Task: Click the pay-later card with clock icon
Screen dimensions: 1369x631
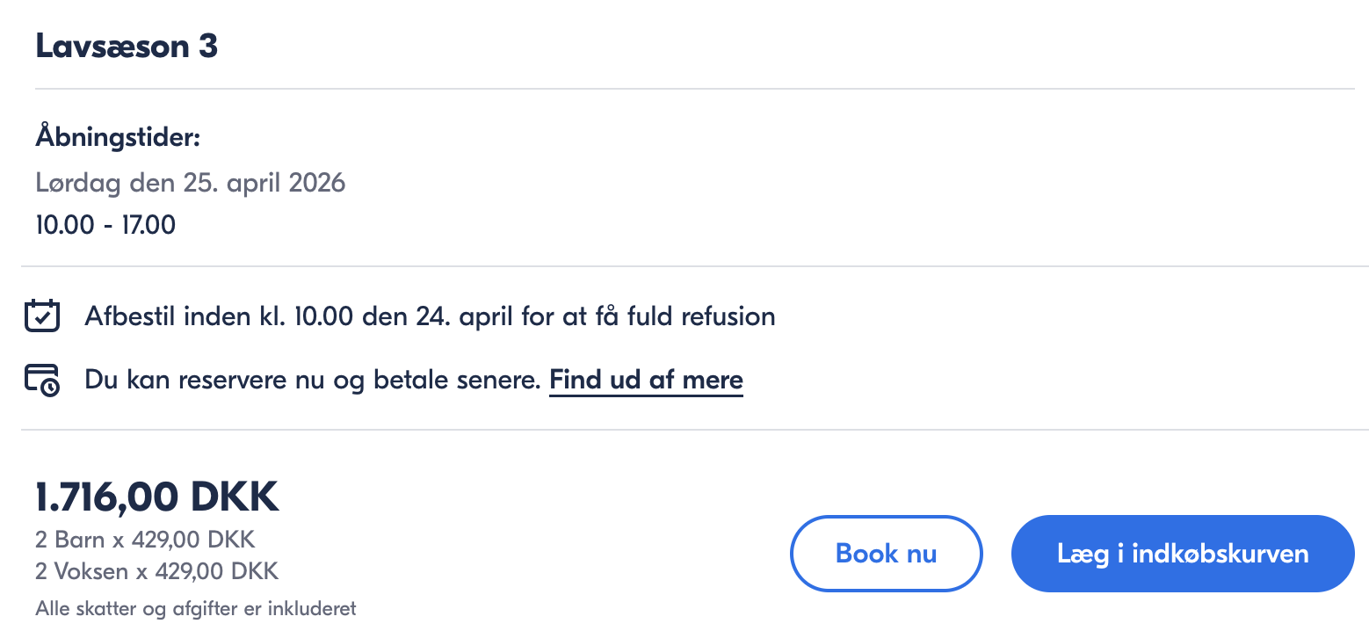Action: [x=42, y=381]
